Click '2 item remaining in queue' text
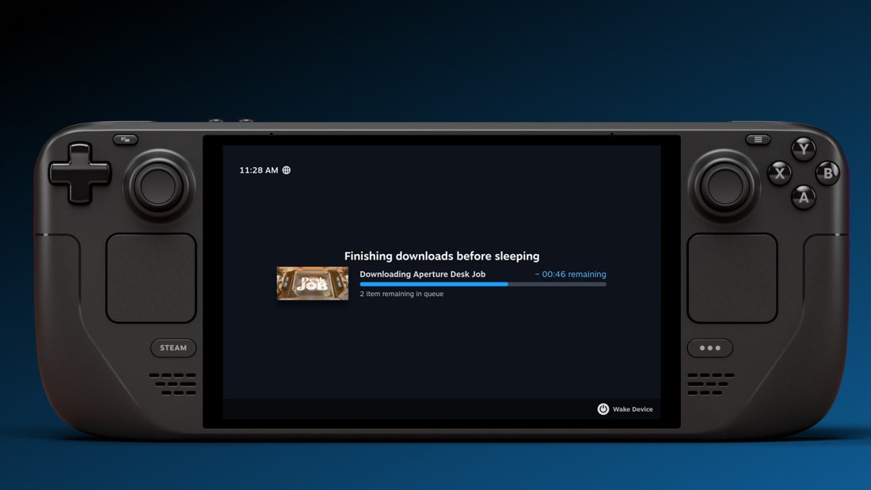This screenshot has width=871, height=490. 401,294
